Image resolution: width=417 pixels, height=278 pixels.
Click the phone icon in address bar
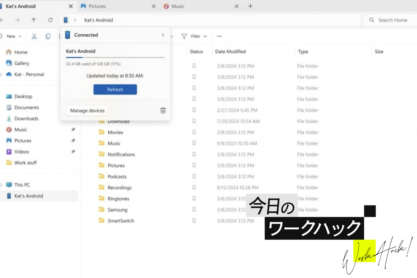click(66, 20)
